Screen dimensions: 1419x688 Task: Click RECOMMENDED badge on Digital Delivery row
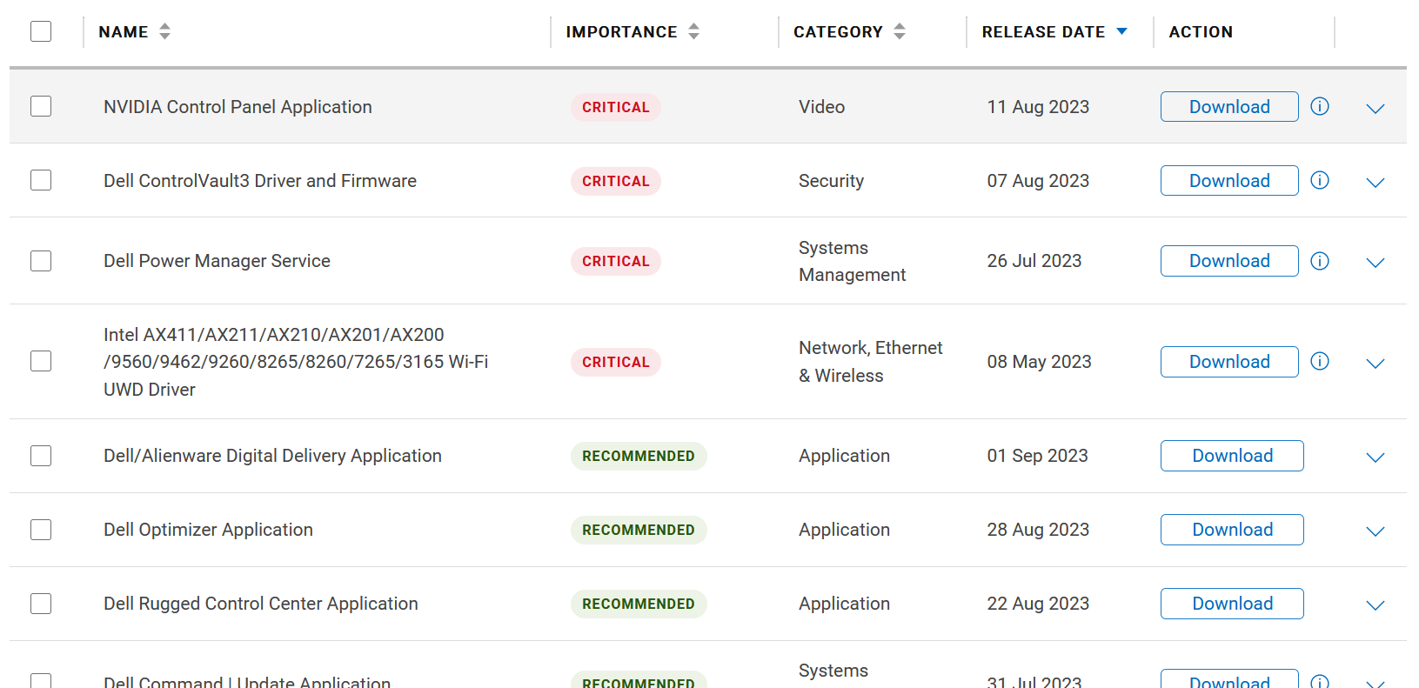tap(639, 456)
